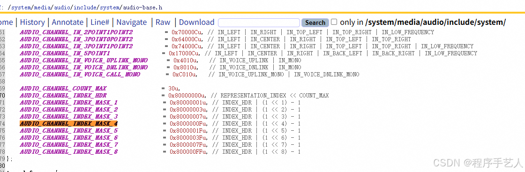Click symbol AUDIO_CHANNEL_IN_5POINT1
Screen dimensions: 525x172
(x=65, y=53)
